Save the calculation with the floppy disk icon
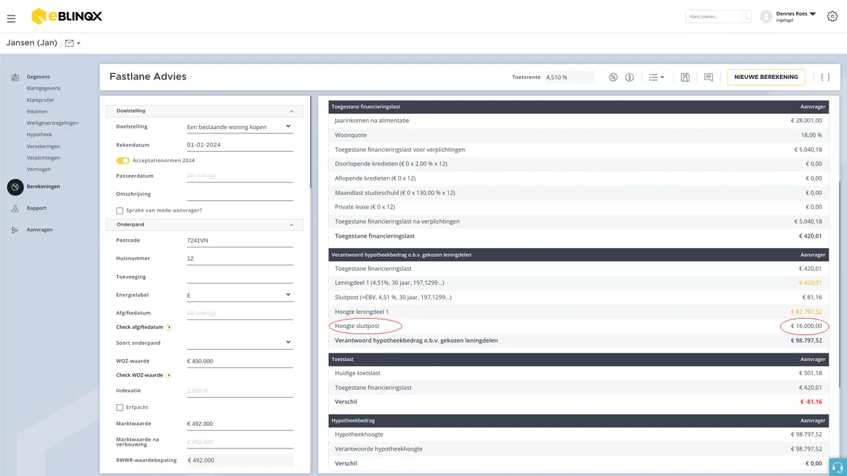This screenshot has height=476, width=847. (x=685, y=77)
